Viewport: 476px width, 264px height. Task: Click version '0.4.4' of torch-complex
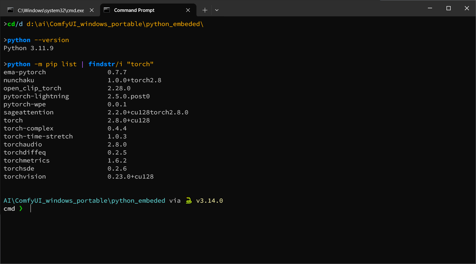click(117, 128)
